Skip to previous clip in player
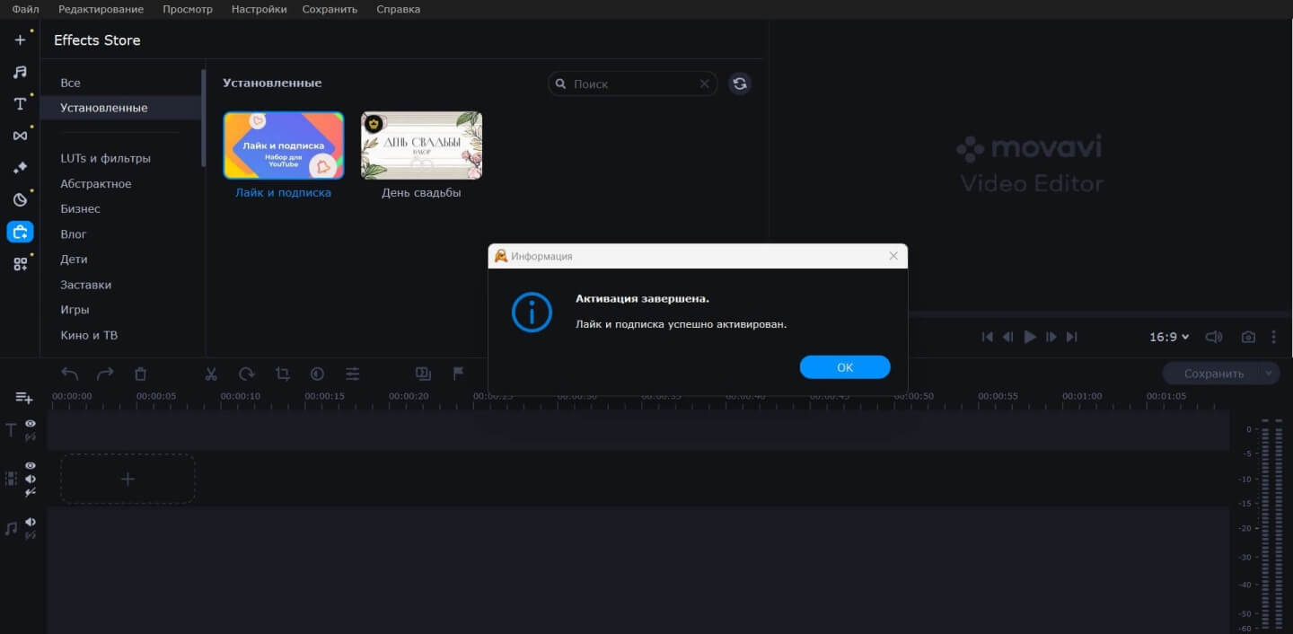The image size is (1293, 634). click(x=988, y=337)
